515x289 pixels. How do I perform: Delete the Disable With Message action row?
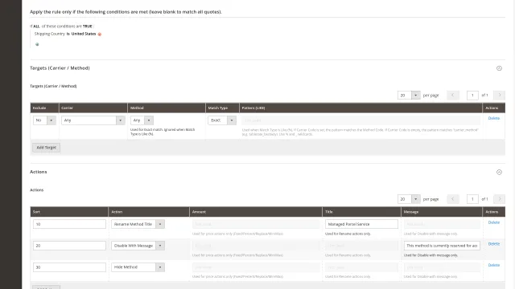[493, 244]
